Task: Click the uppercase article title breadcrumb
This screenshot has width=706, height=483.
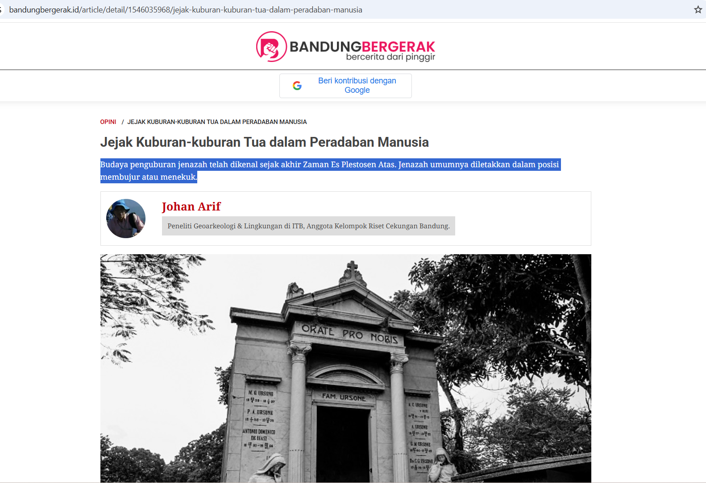Action: (217, 122)
